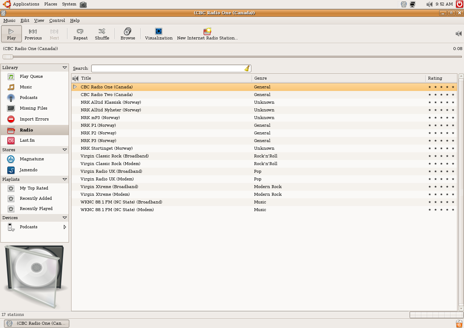Show Missing Files source
The image size is (464, 328).
pos(34,108)
